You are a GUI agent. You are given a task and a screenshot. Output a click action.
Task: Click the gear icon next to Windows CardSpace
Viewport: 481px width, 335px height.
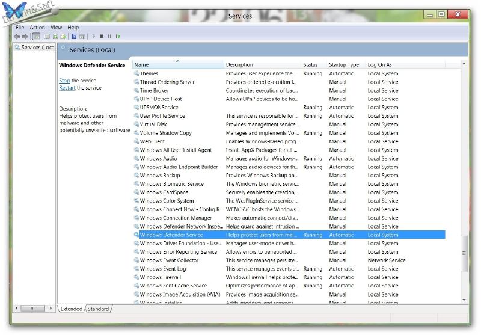coord(136,192)
